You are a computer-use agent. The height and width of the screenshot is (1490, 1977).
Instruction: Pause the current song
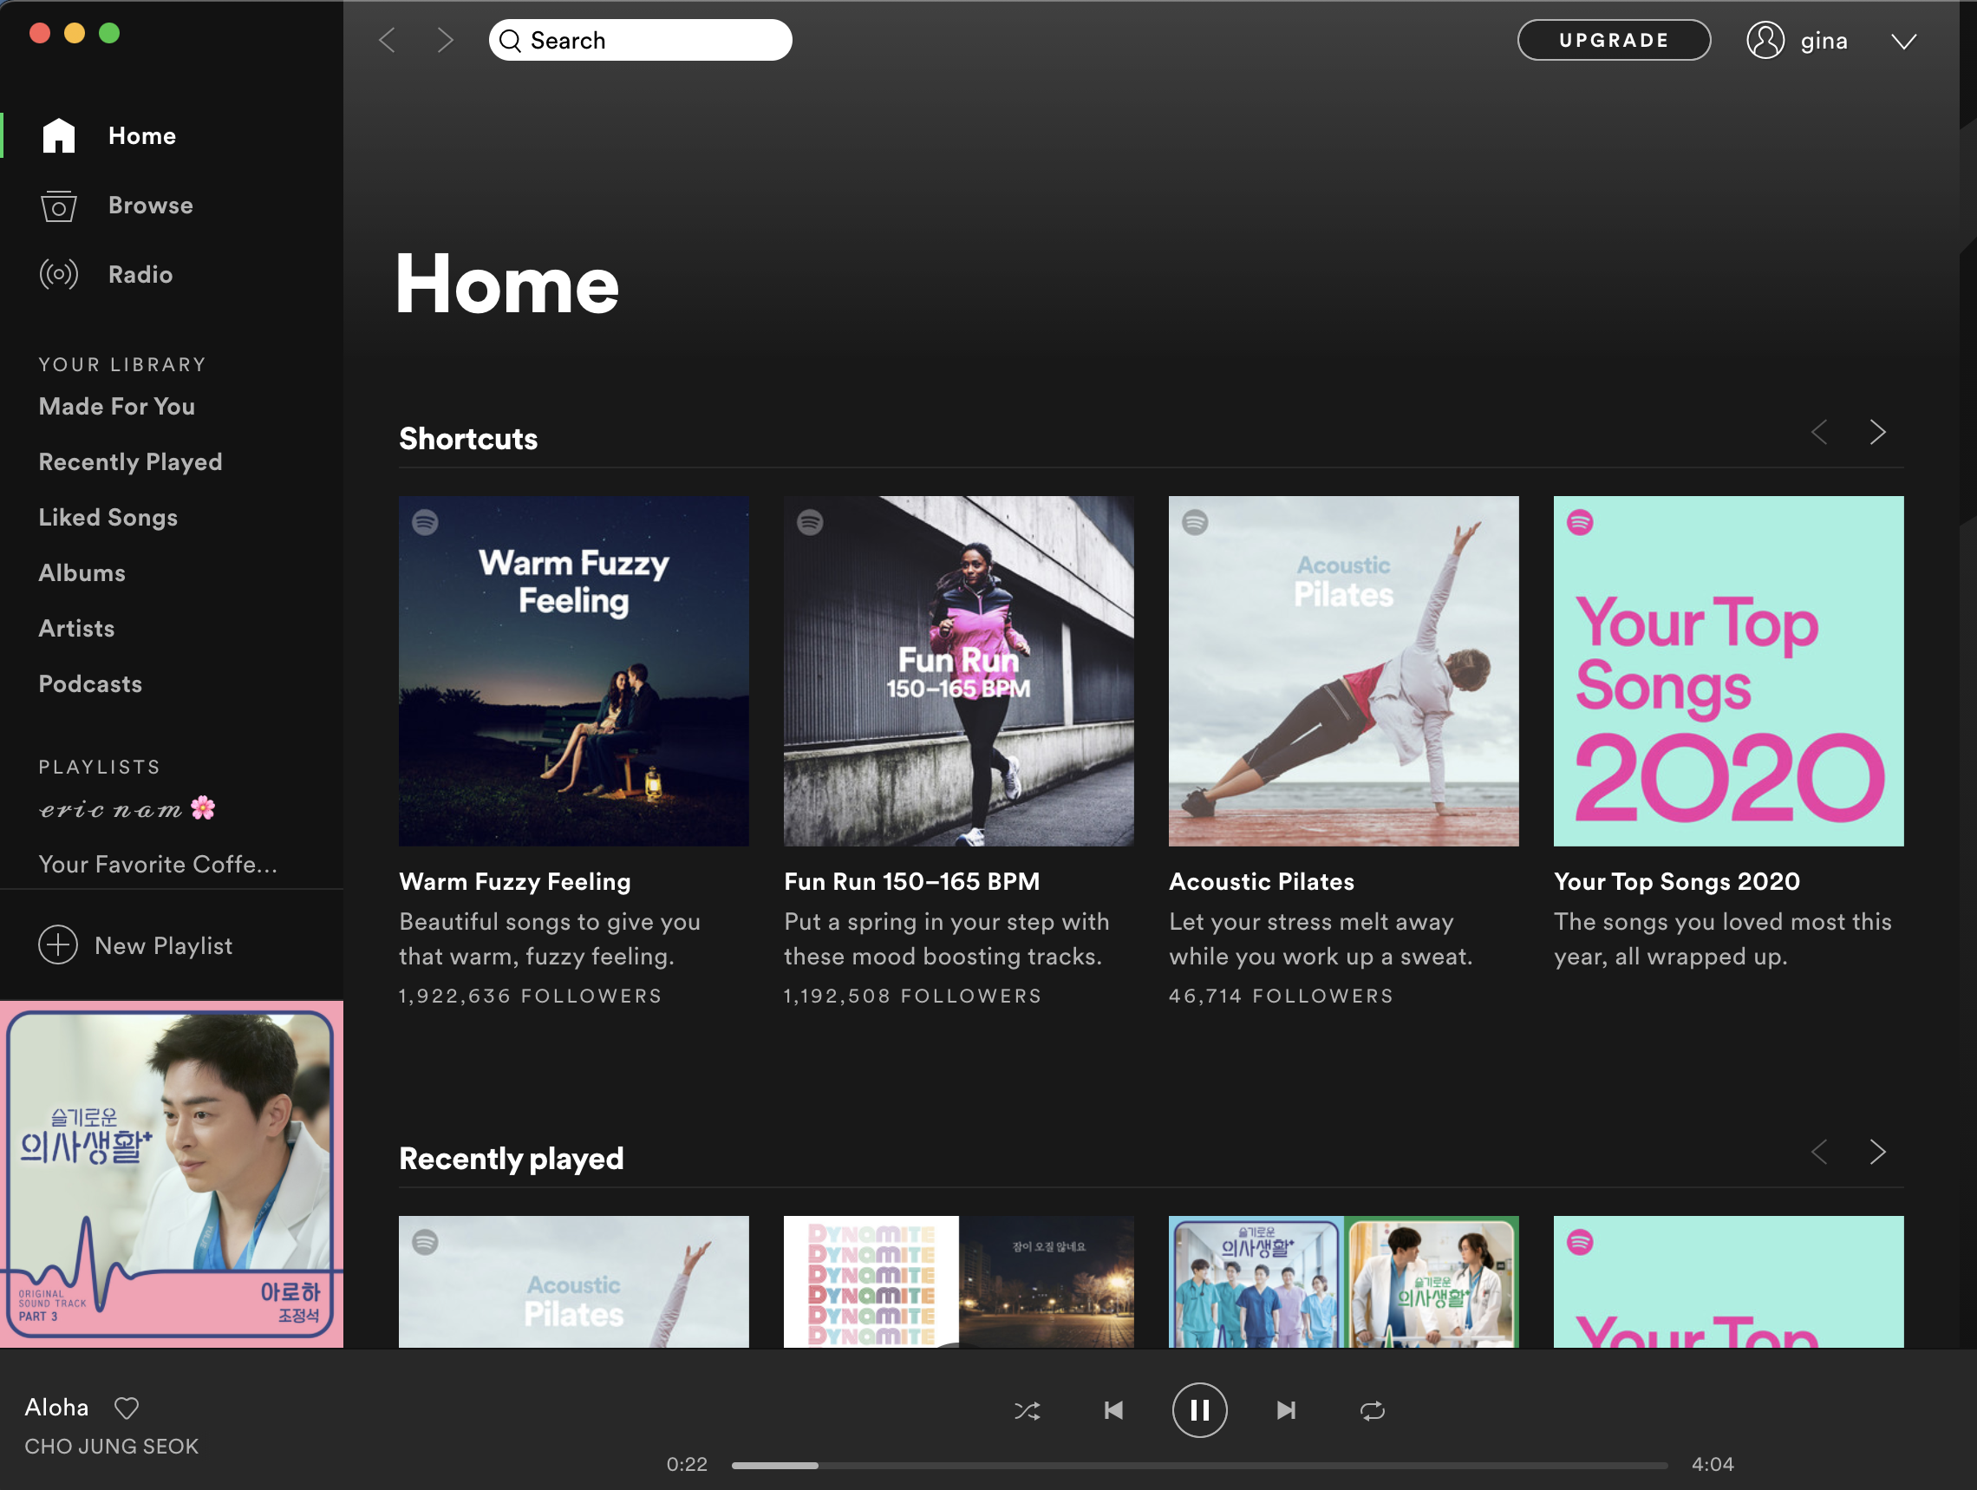(x=1199, y=1410)
